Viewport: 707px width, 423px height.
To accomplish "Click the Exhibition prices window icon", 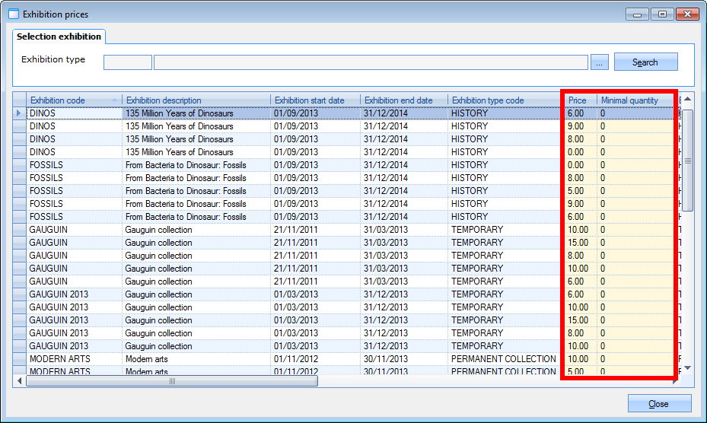I will pos(13,14).
